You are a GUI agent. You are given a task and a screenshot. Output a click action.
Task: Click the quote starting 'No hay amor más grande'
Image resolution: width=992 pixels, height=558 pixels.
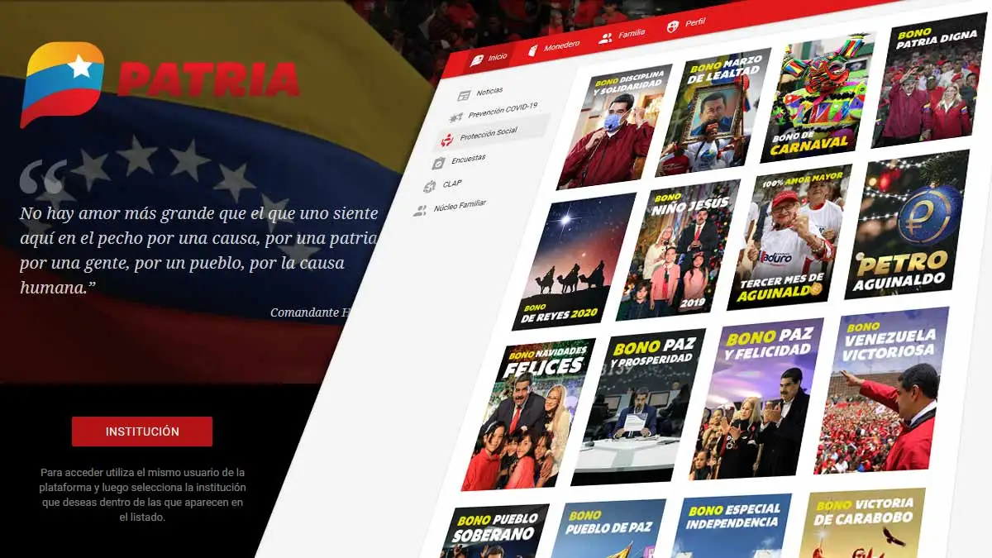pyautogui.click(x=198, y=250)
